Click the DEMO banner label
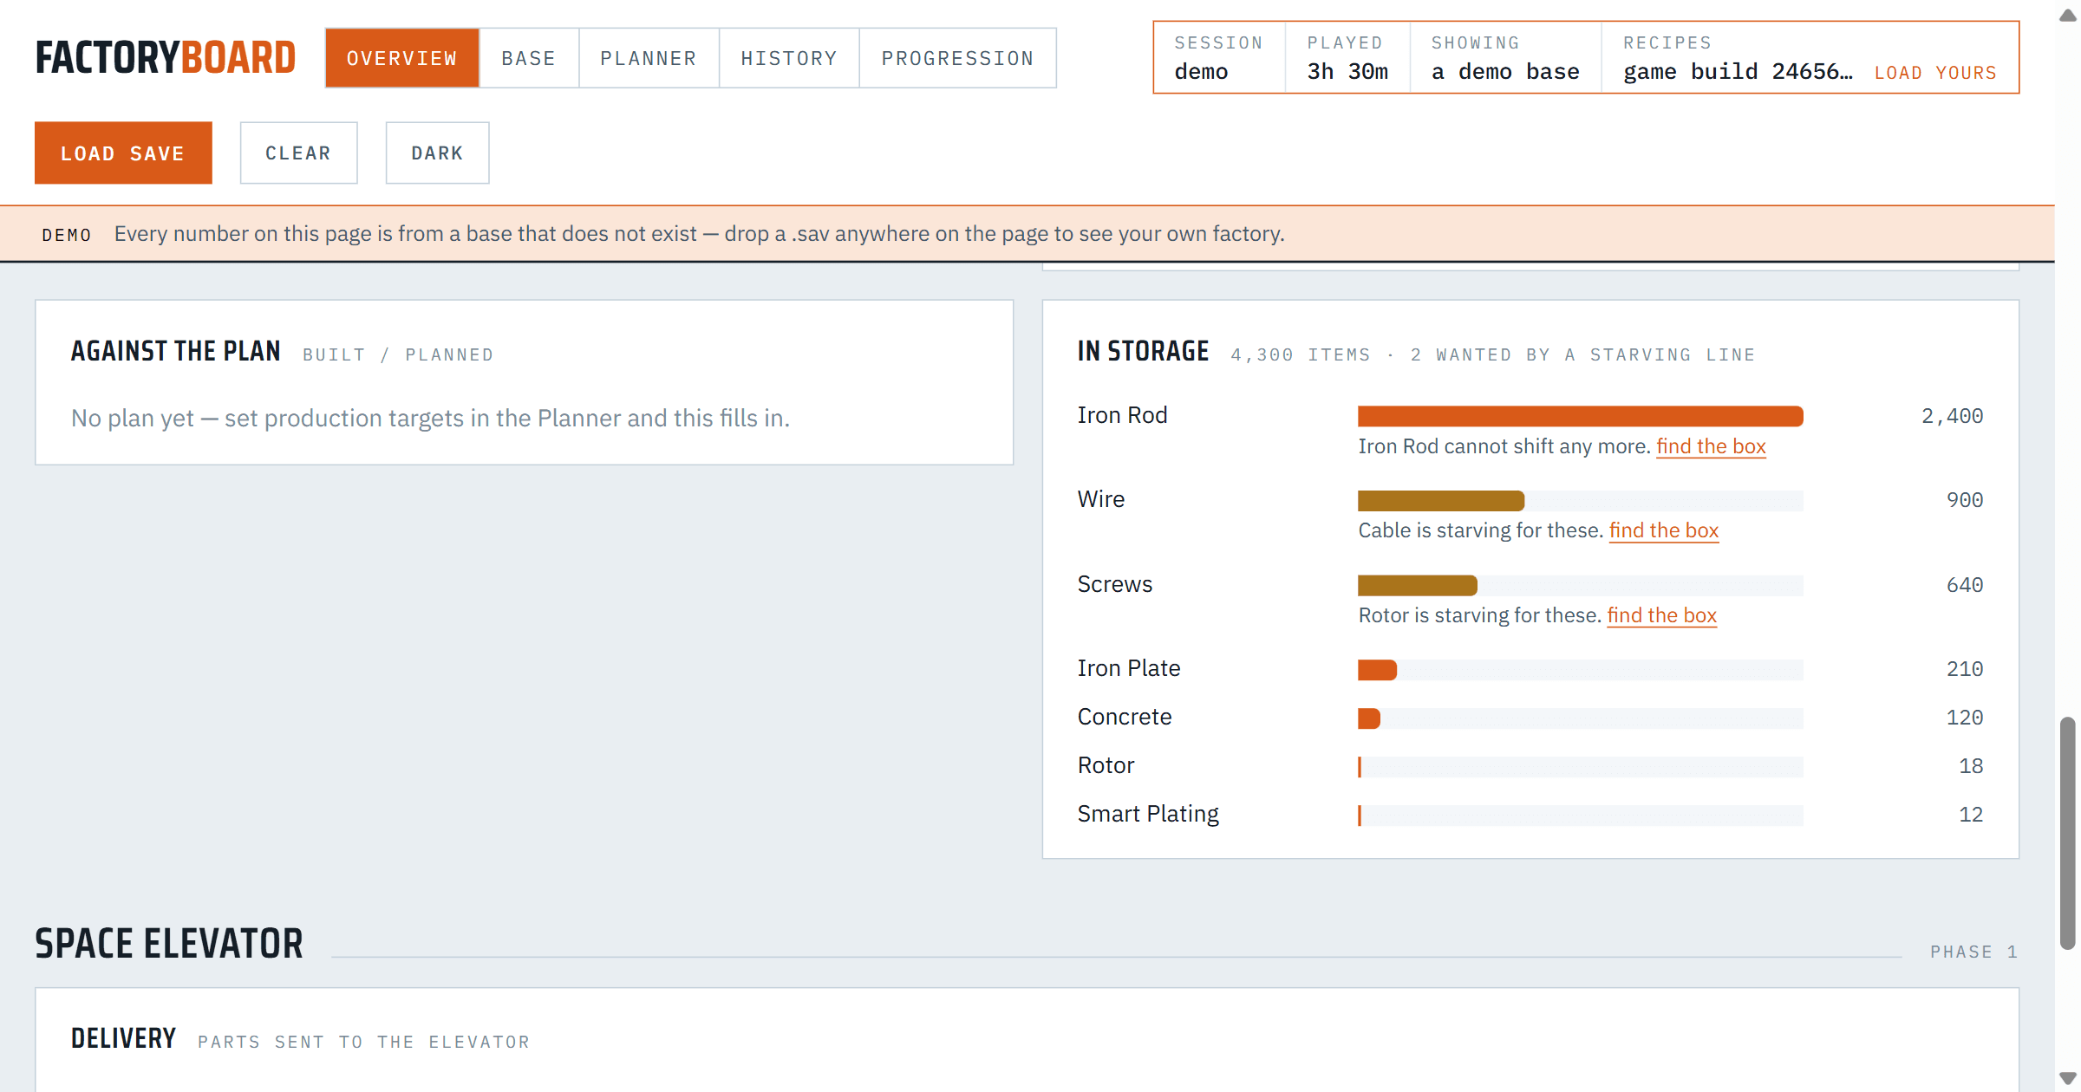 67,235
